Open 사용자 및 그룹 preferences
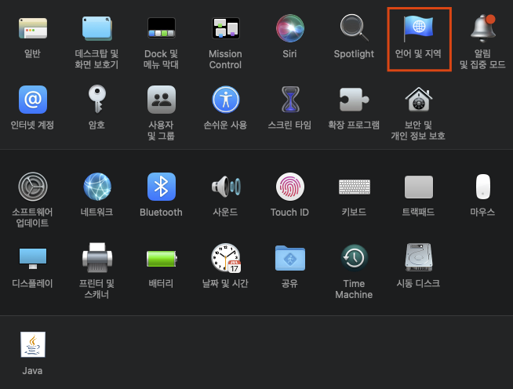513x389 pixels. [x=162, y=100]
